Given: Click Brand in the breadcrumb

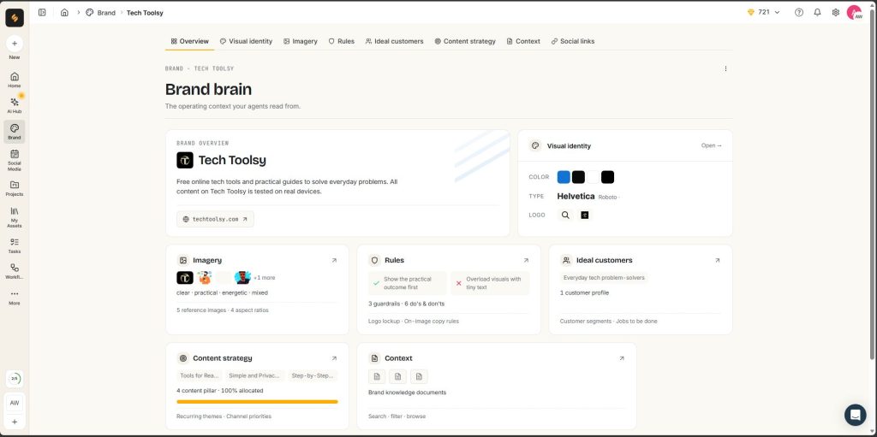Looking at the screenshot, I should pyautogui.click(x=101, y=12).
